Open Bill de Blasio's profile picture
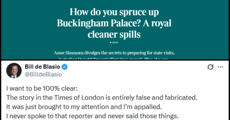The height and width of the screenshot is (120, 230). click(x=14, y=70)
